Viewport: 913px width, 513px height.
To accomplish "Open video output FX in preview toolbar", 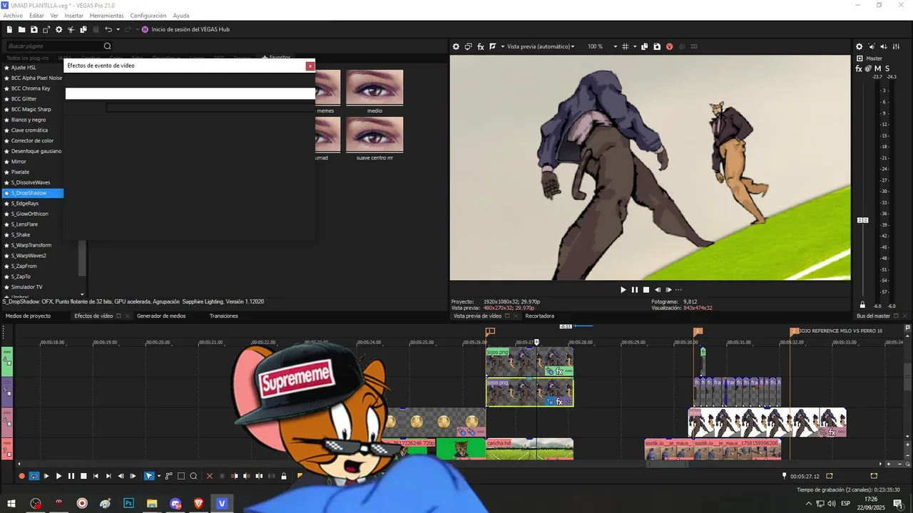I will pos(481,46).
